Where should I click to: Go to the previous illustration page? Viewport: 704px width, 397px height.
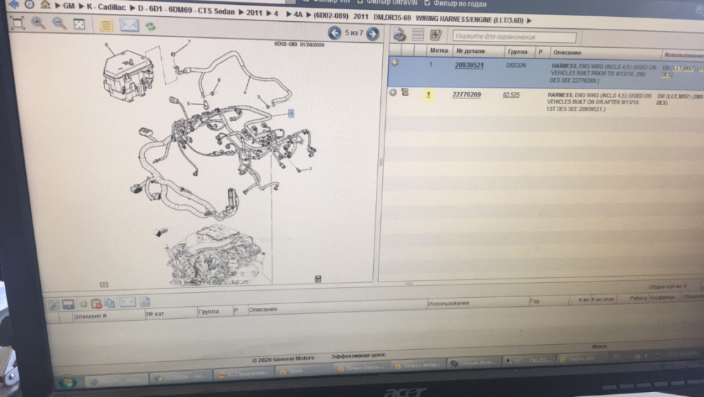tap(336, 33)
